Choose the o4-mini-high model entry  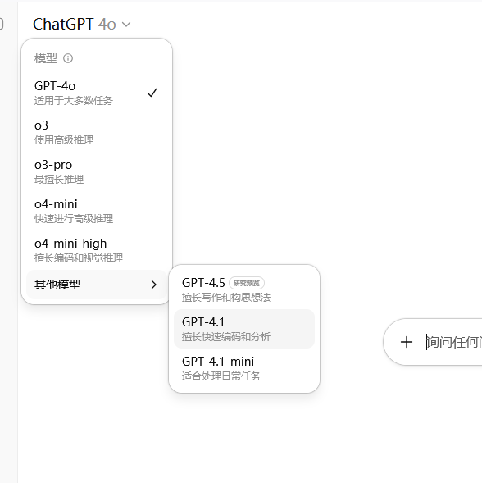97,250
